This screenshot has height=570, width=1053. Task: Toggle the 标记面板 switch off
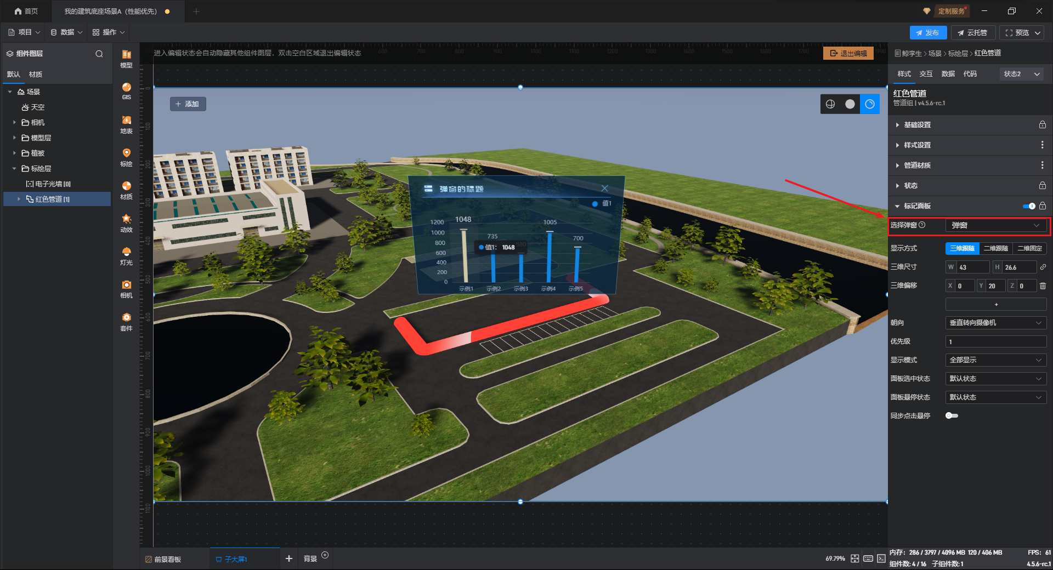click(x=1029, y=206)
